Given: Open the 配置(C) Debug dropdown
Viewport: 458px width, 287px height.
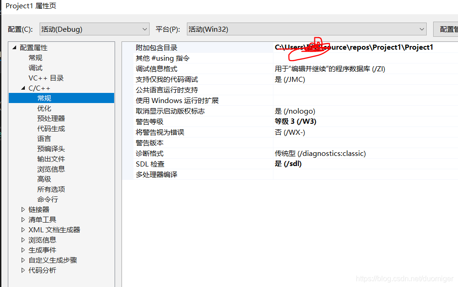Looking at the screenshot, I should [x=94, y=29].
